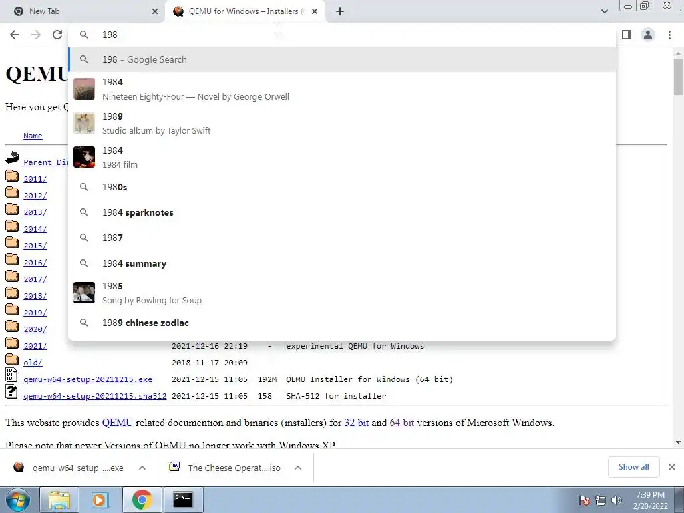Select the QEMU for Windows – Installers tab

[x=245, y=11]
